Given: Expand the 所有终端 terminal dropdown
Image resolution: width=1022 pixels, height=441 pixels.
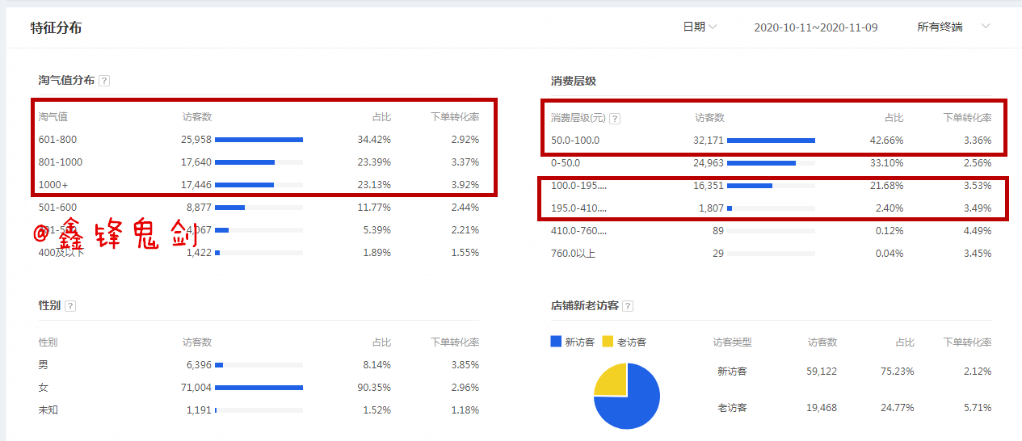Looking at the screenshot, I should pyautogui.click(x=953, y=27).
